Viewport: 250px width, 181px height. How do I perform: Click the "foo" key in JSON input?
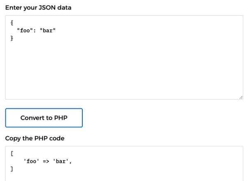(x=24, y=30)
